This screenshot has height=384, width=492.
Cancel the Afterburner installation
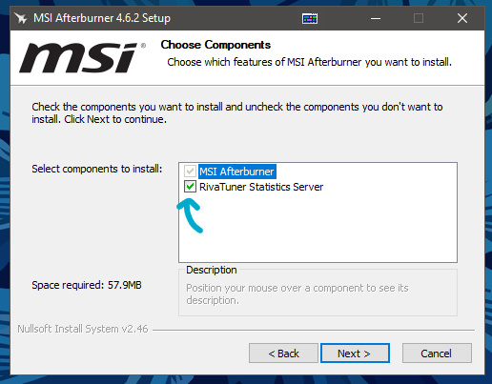[x=437, y=353]
